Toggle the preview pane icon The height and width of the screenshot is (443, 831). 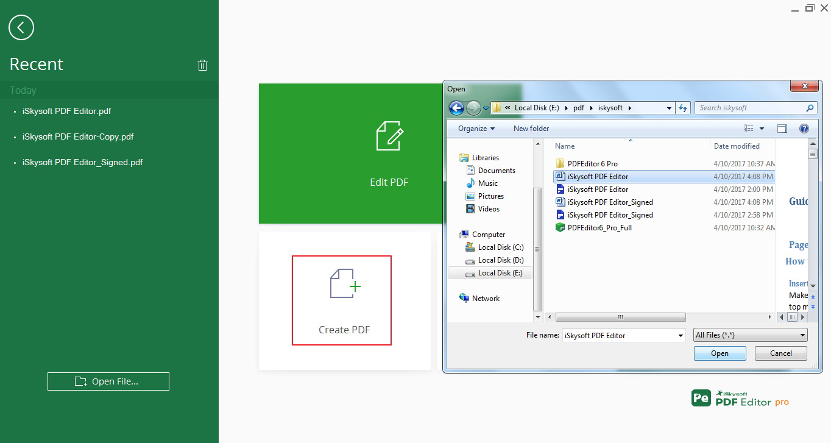coord(782,129)
